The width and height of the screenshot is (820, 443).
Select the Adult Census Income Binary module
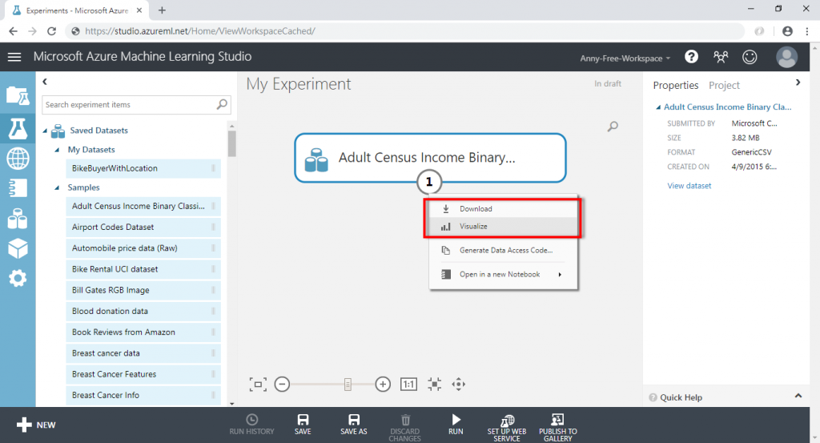click(430, 158)
